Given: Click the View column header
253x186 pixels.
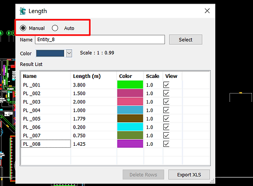Looking at the screenshot, I should click(x=172, y=76).
